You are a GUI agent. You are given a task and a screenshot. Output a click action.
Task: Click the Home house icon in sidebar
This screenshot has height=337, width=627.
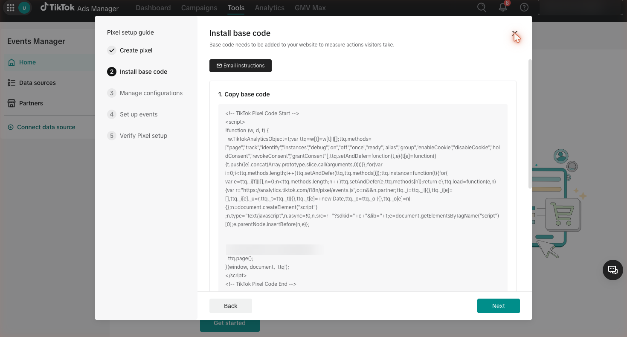pyautogui.click(x=12, y=62)
